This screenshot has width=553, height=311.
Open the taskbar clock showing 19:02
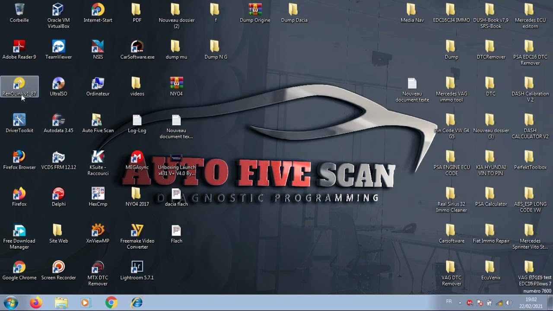pos(531,303)
